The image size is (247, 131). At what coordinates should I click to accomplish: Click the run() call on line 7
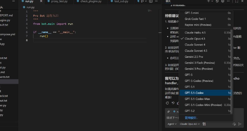[x=44, y=36]
